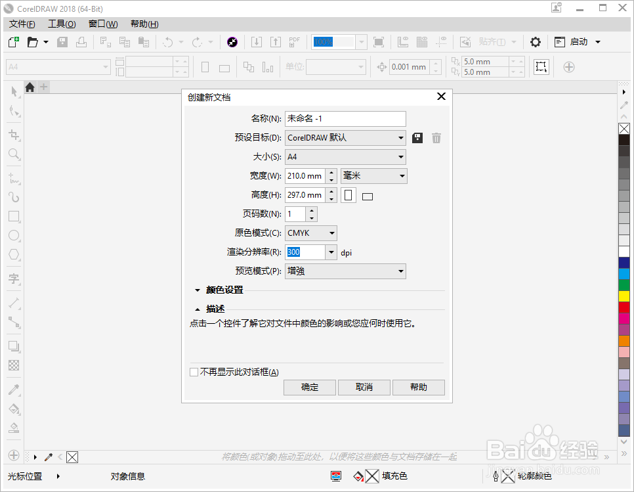The height and width of the screenshot is (492, 634).
Task: Select the Zoom magnifier tool
Action: (x=14, y=154)
